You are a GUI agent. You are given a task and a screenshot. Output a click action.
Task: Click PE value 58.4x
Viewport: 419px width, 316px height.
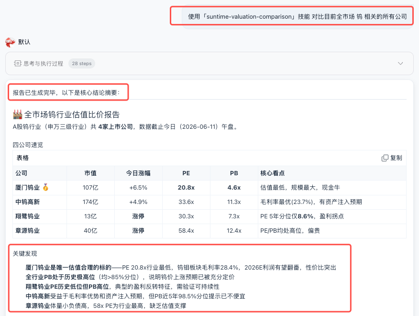coord(186,231)
